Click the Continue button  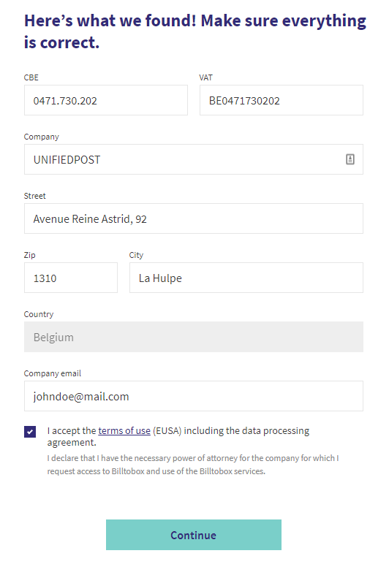pos(194,535)
